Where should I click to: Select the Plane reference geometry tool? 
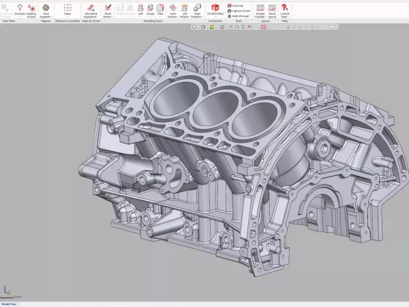click(67, 8)
